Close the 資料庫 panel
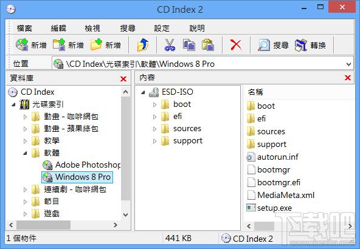This screenshot has height=249, width=360. (x=123, y=79)
